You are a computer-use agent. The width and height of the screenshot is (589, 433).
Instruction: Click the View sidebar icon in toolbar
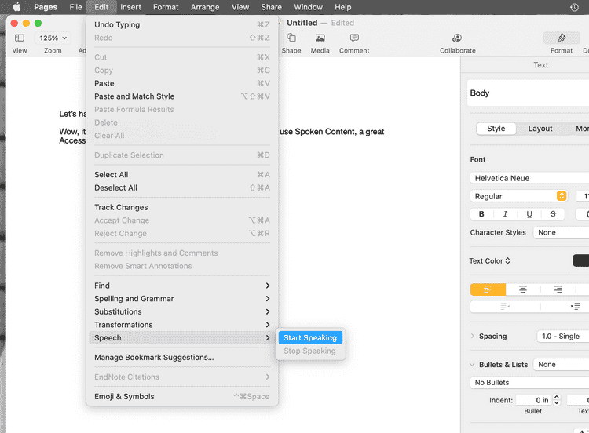point(20,38)
